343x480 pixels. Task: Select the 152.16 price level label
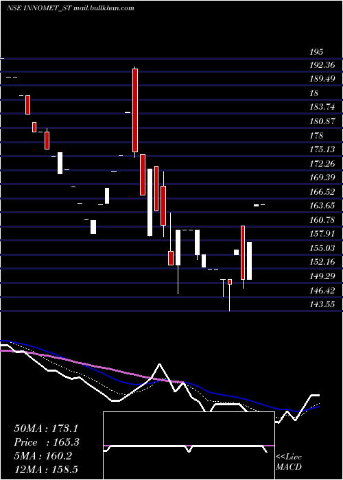pyautogui.click(x=322, y=262)
